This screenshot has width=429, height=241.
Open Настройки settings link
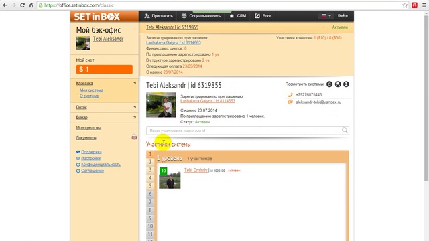click(x=91, y=158)
